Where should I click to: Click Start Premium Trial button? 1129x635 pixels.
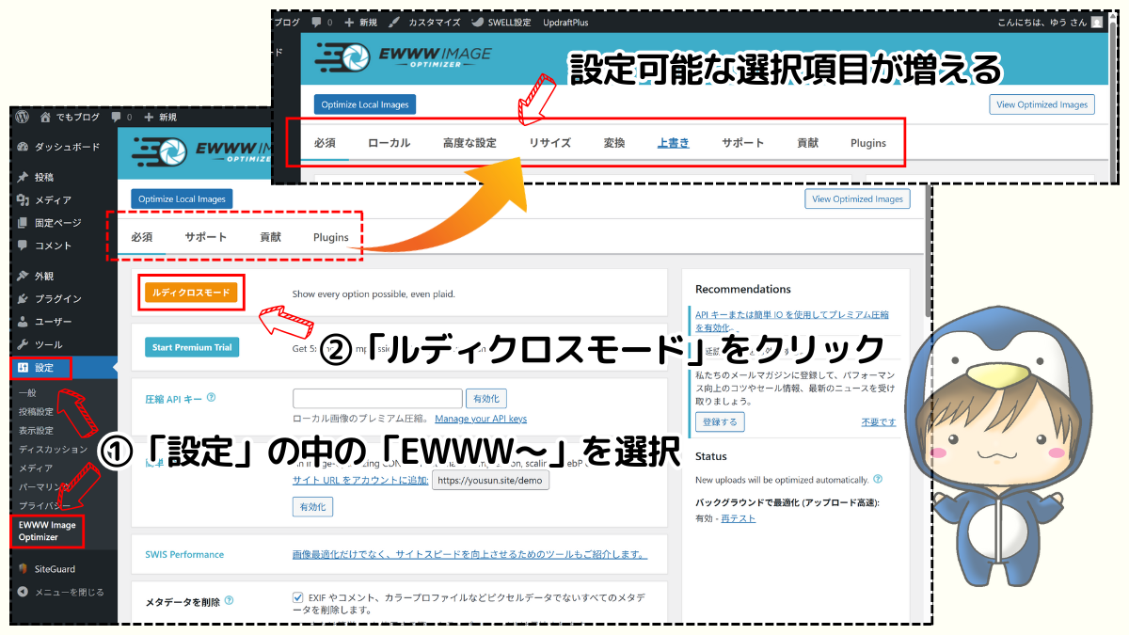[x=192, y=347]
